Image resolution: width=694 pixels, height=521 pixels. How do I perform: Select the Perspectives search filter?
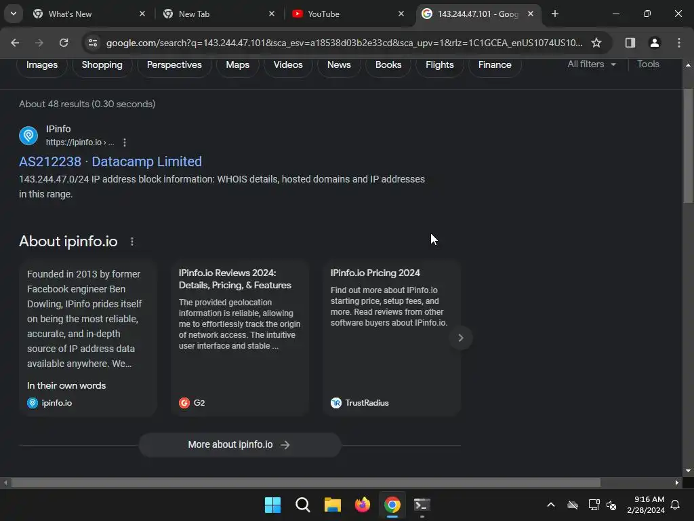(x=174, y=64)
